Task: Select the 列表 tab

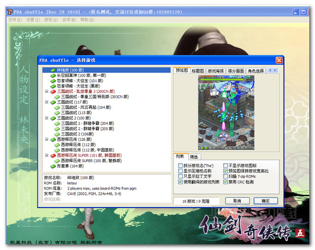Action: click(x=180, y=156)
